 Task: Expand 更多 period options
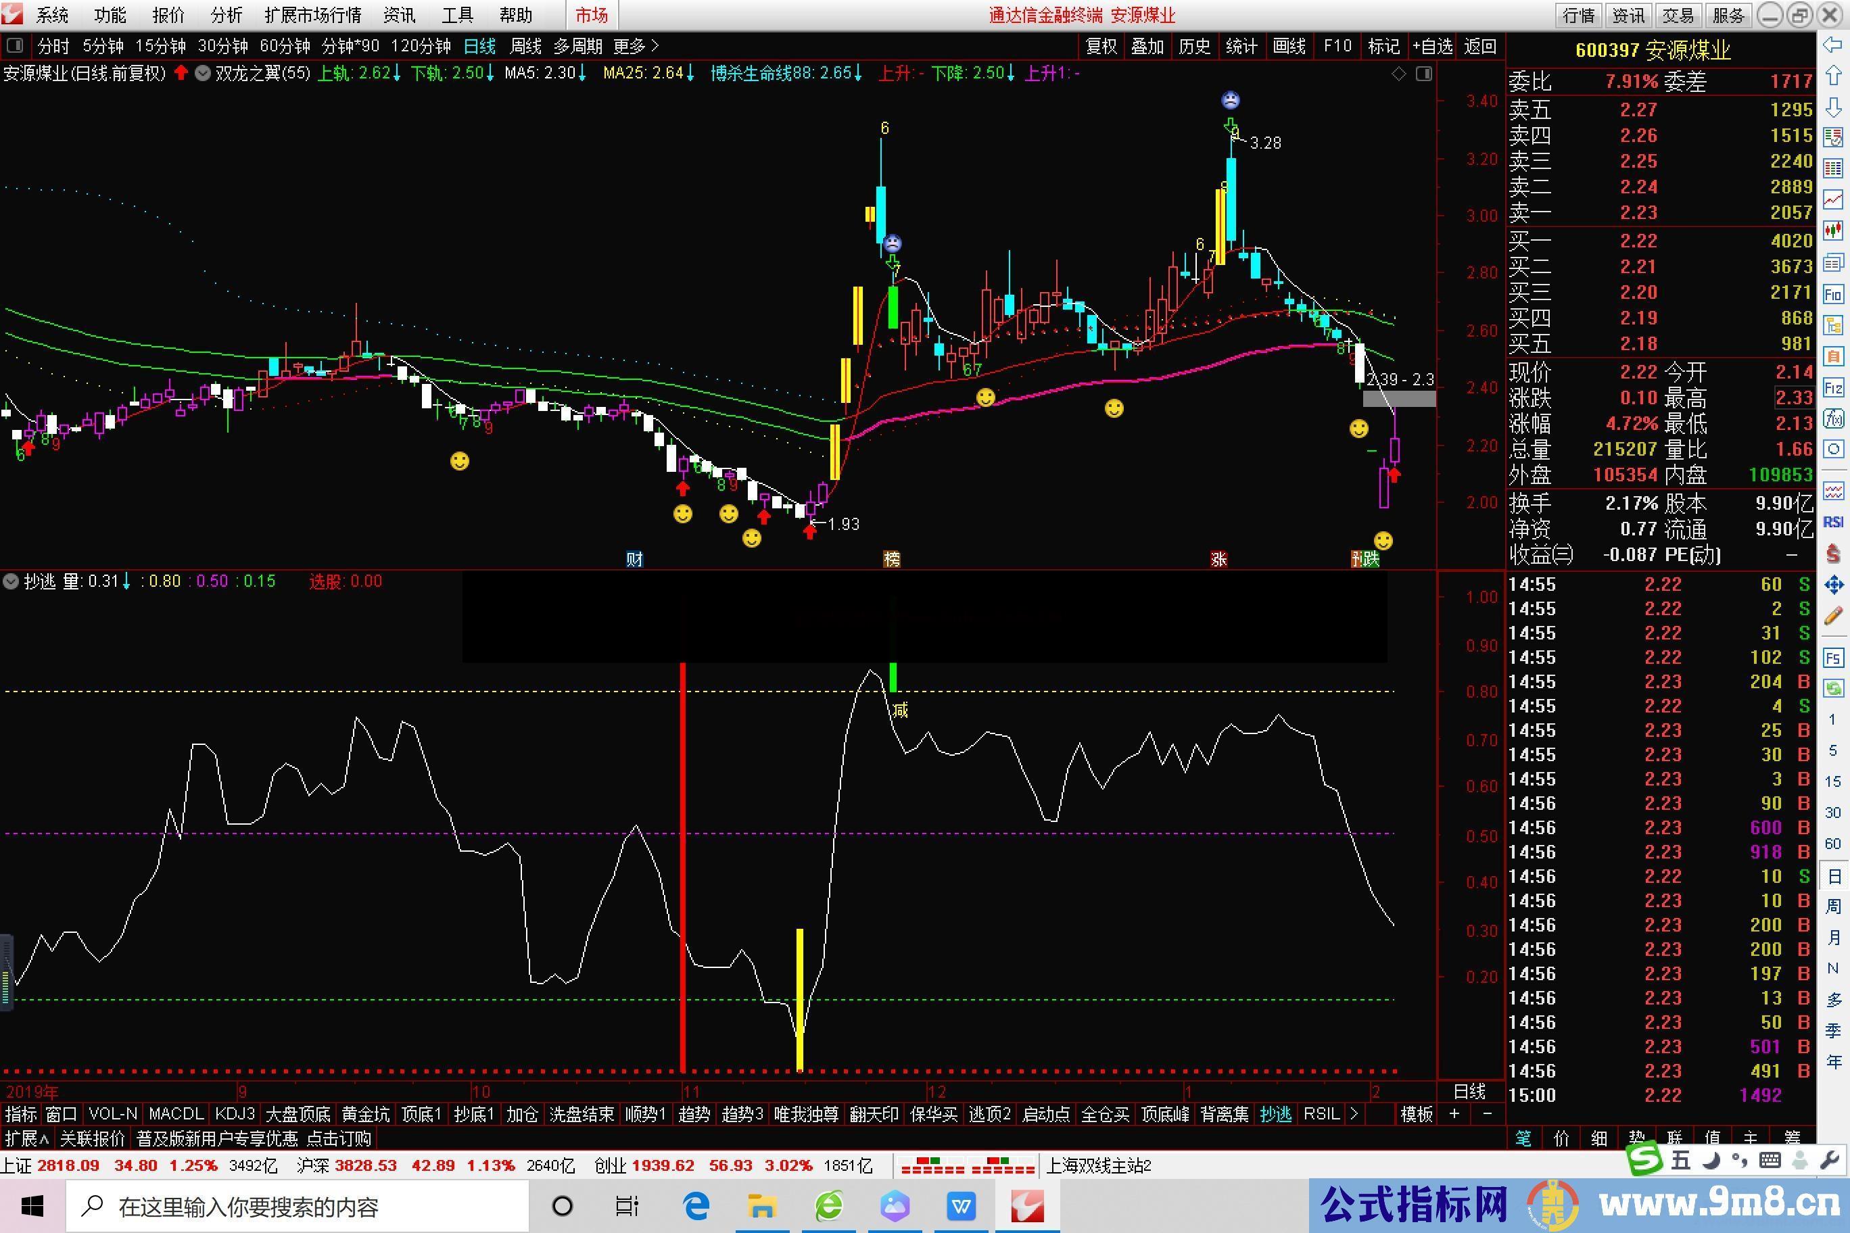coord(636,47)
